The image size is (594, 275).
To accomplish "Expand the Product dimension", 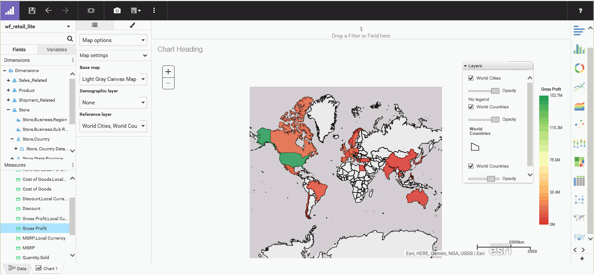I will point(8,90).
